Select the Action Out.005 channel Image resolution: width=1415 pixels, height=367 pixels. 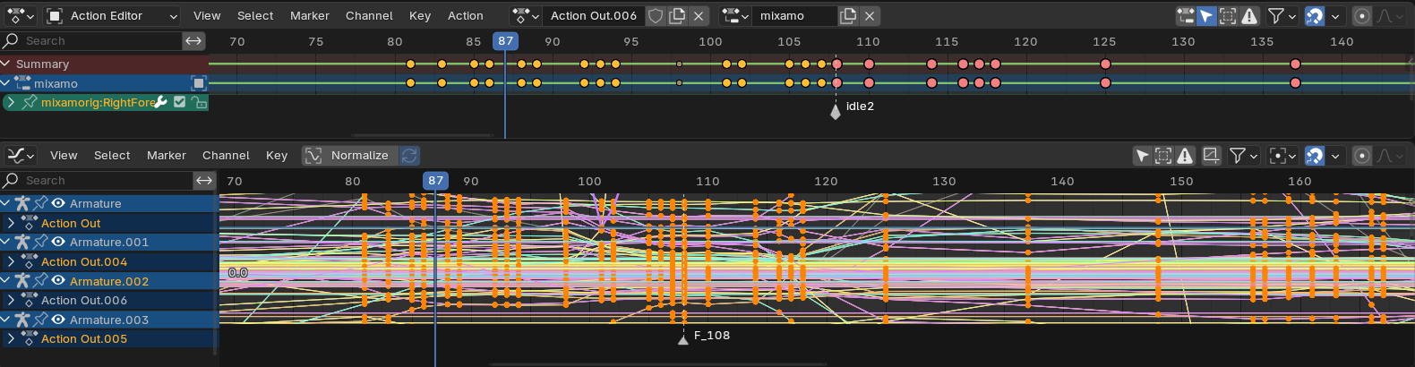84,339
